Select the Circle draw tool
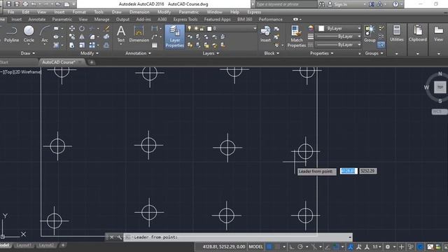Screen dimensions: 448x252 (x=29, y=34)
